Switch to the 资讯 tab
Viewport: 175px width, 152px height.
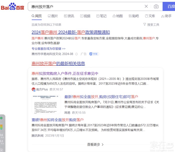[x=69, y=16]
